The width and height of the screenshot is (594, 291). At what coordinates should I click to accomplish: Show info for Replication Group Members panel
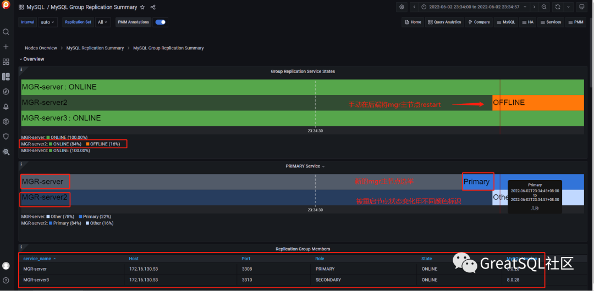tap(21, 247)
